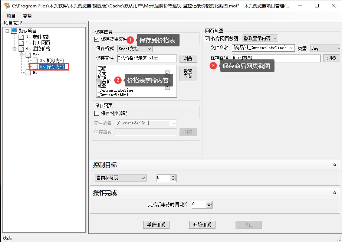
Task: Click page icon beside 1、打开网页
Action: point(21,43)
